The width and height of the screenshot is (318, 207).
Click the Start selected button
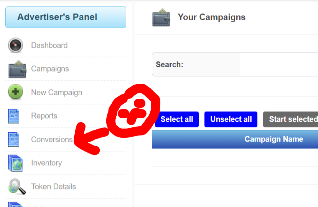click(291, 119)
